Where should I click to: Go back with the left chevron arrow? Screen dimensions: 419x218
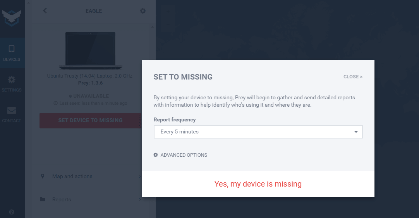coord(45,11)
